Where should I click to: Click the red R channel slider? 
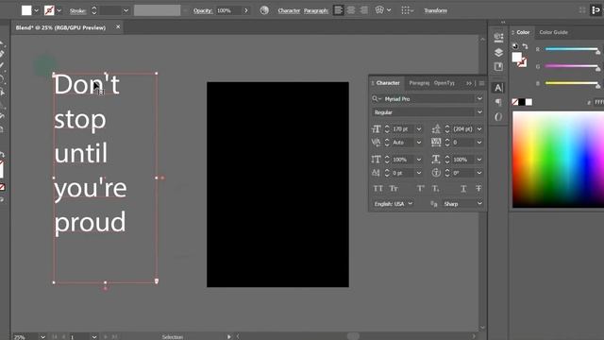click(x=572, y=49)
